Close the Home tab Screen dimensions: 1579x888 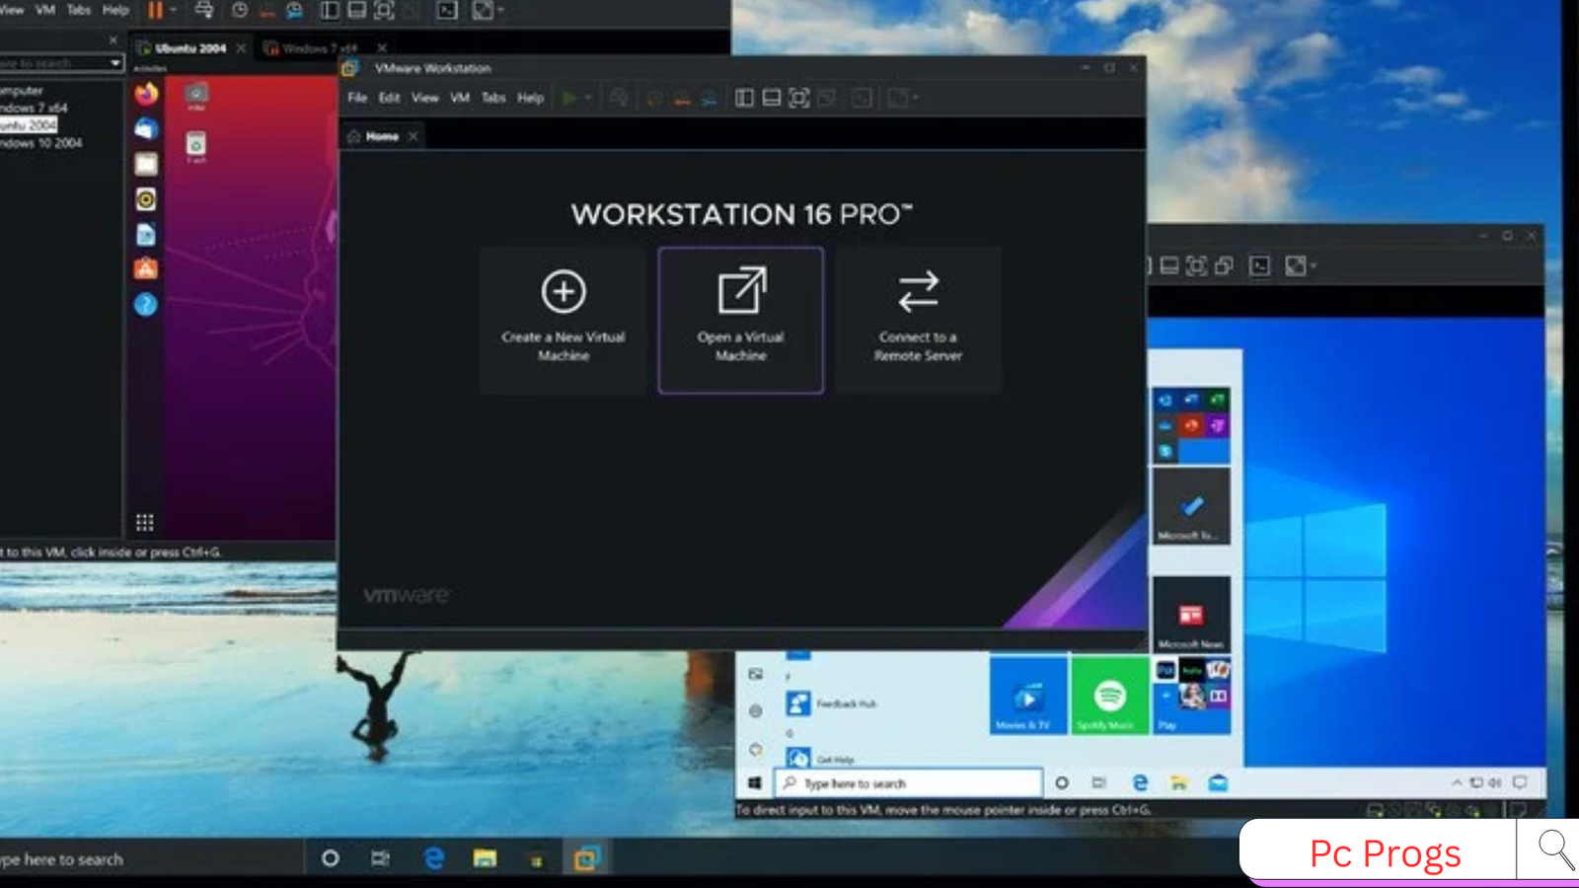click(x=414, y=136)
